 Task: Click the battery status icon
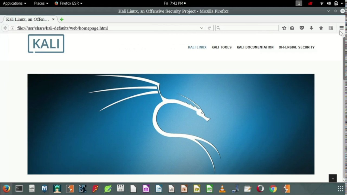[336, 3]
